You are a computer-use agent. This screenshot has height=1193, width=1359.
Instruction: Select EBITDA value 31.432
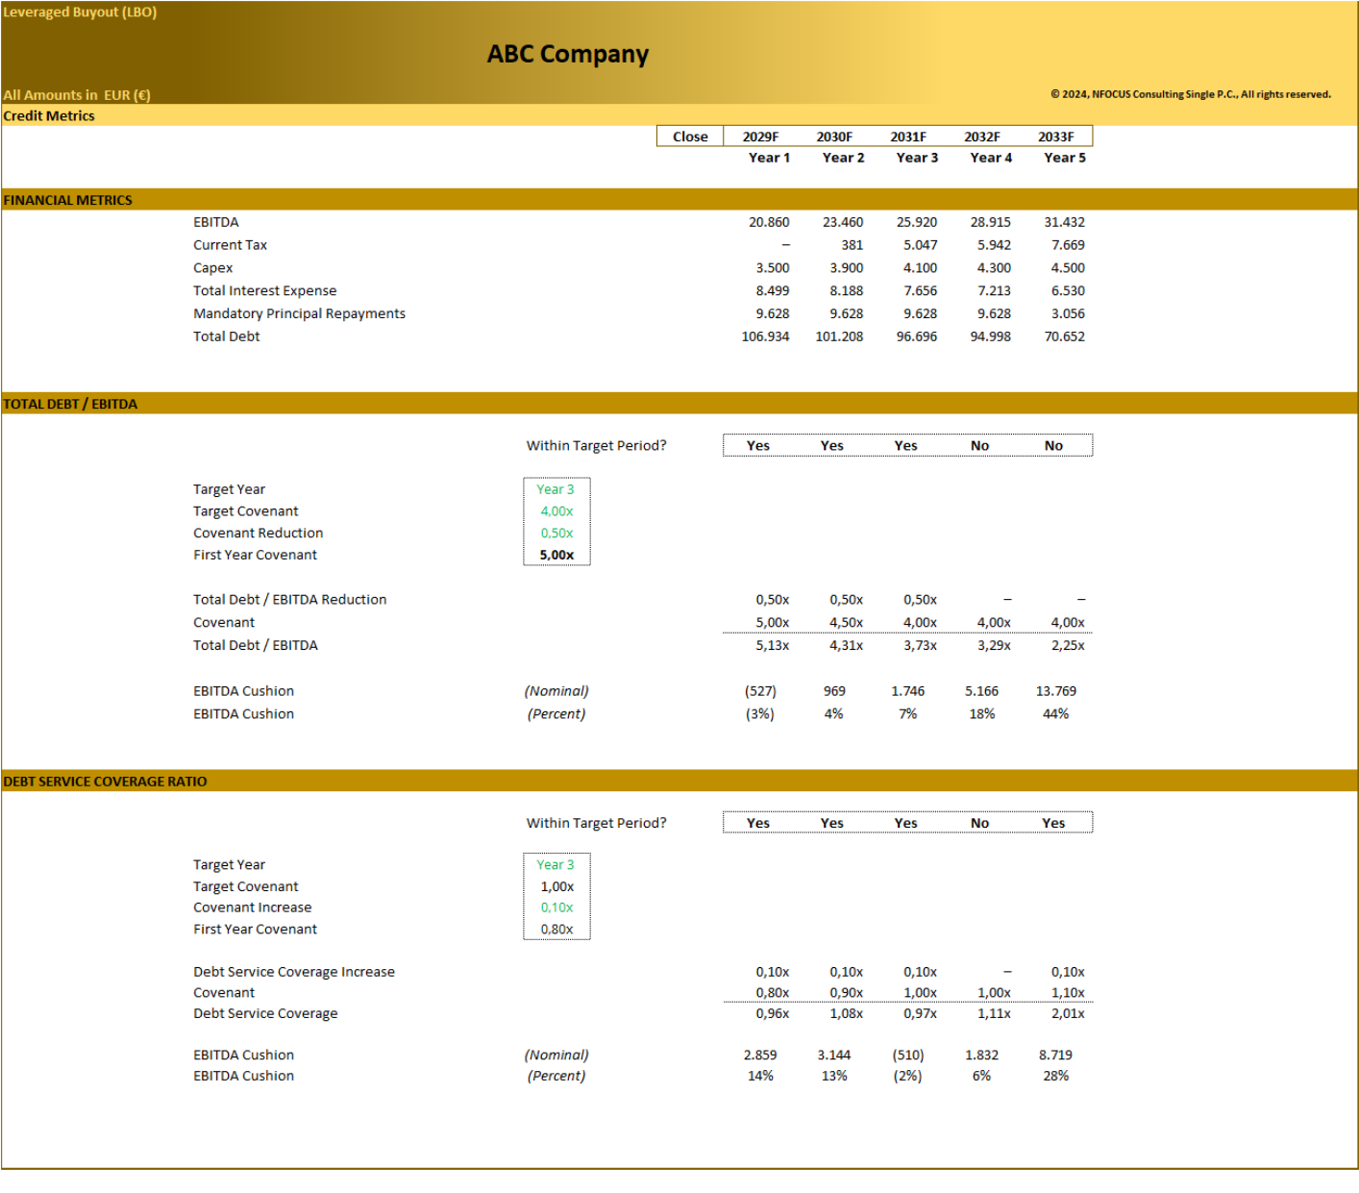tap(1064, 222)
